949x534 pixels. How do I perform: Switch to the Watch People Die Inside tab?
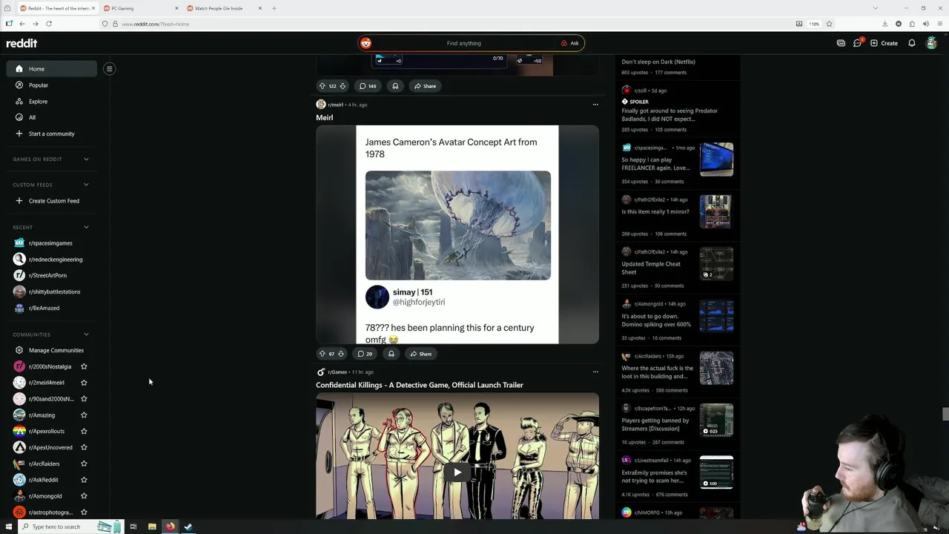pyautogui.click(x=223, y=8)
